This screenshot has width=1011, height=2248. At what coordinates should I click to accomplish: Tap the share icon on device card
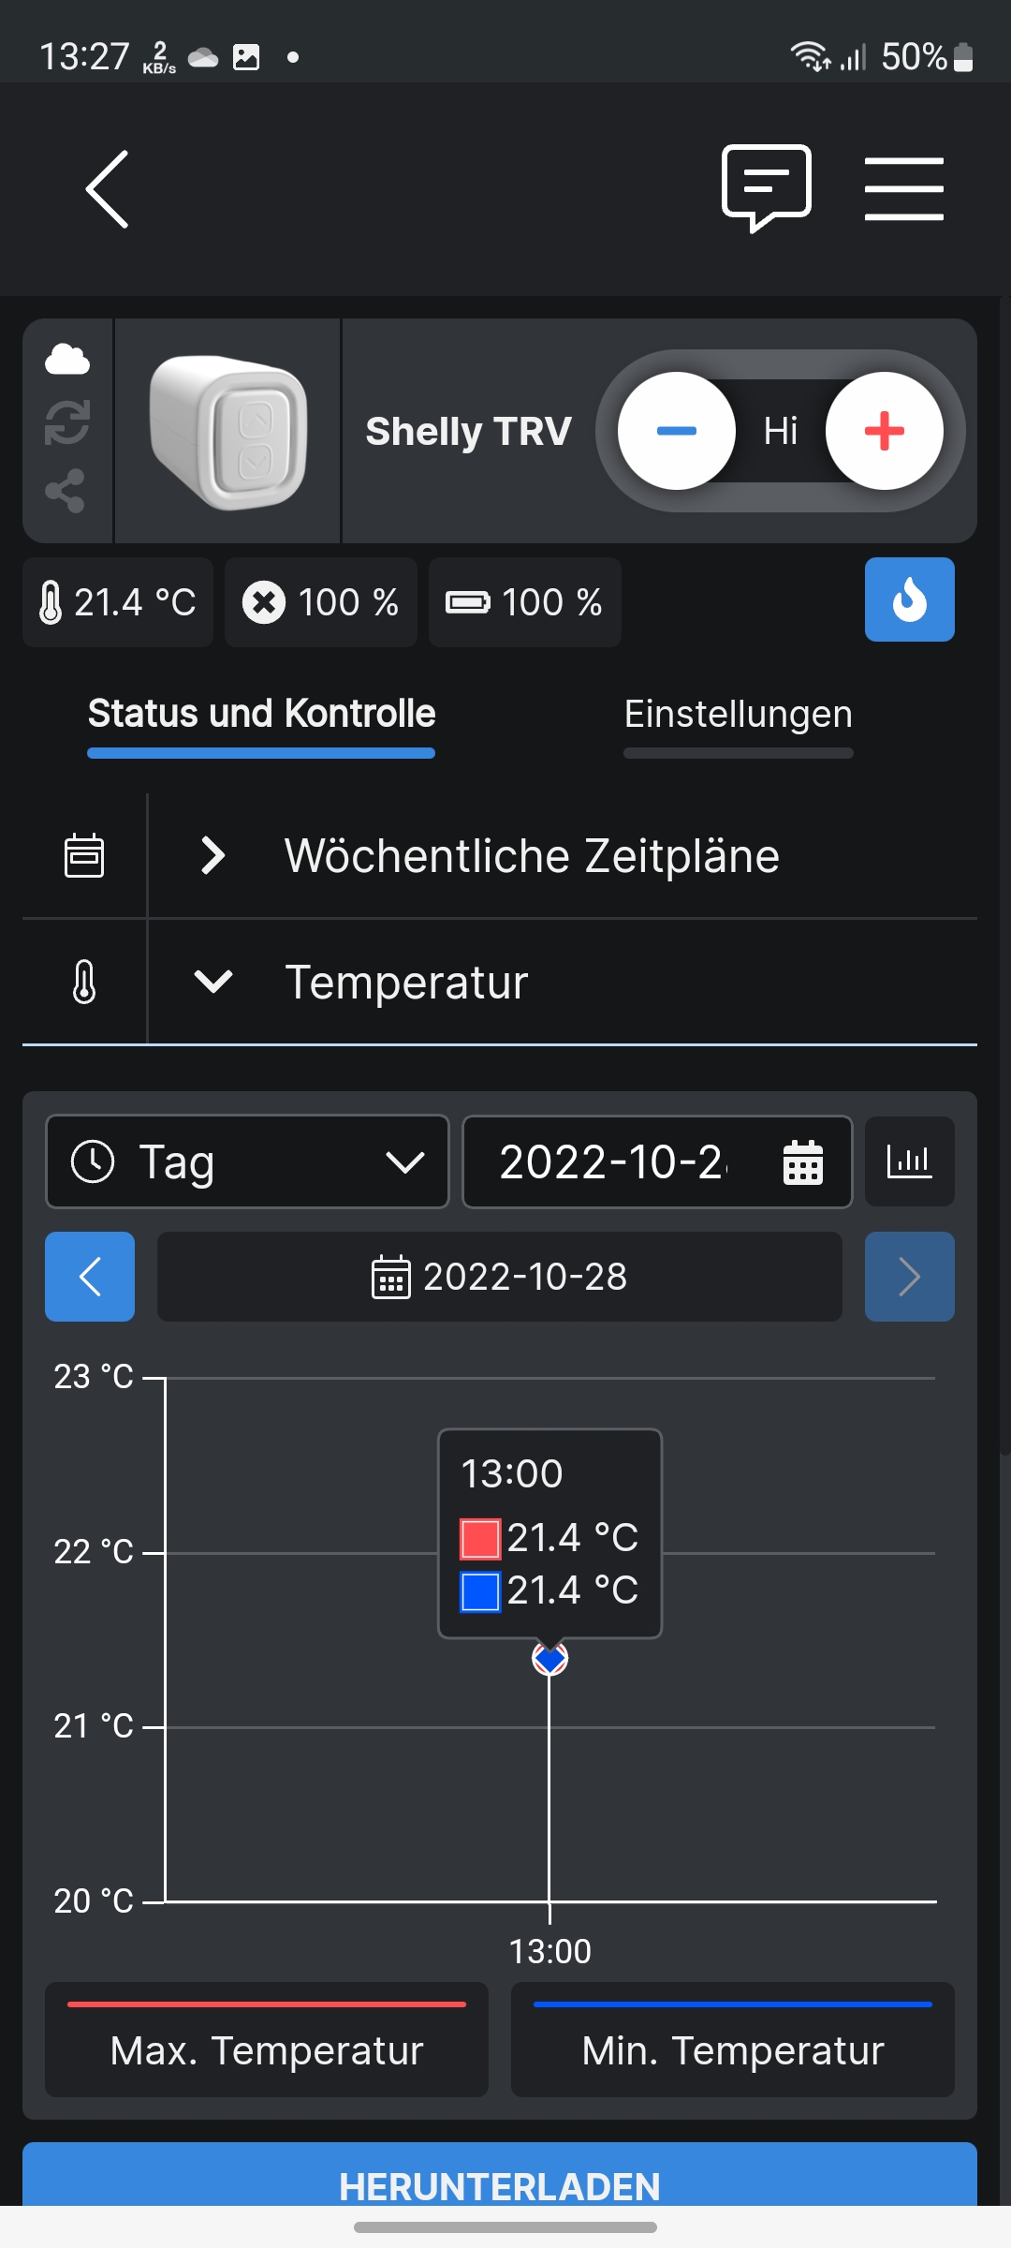click(x=66, y=491)
